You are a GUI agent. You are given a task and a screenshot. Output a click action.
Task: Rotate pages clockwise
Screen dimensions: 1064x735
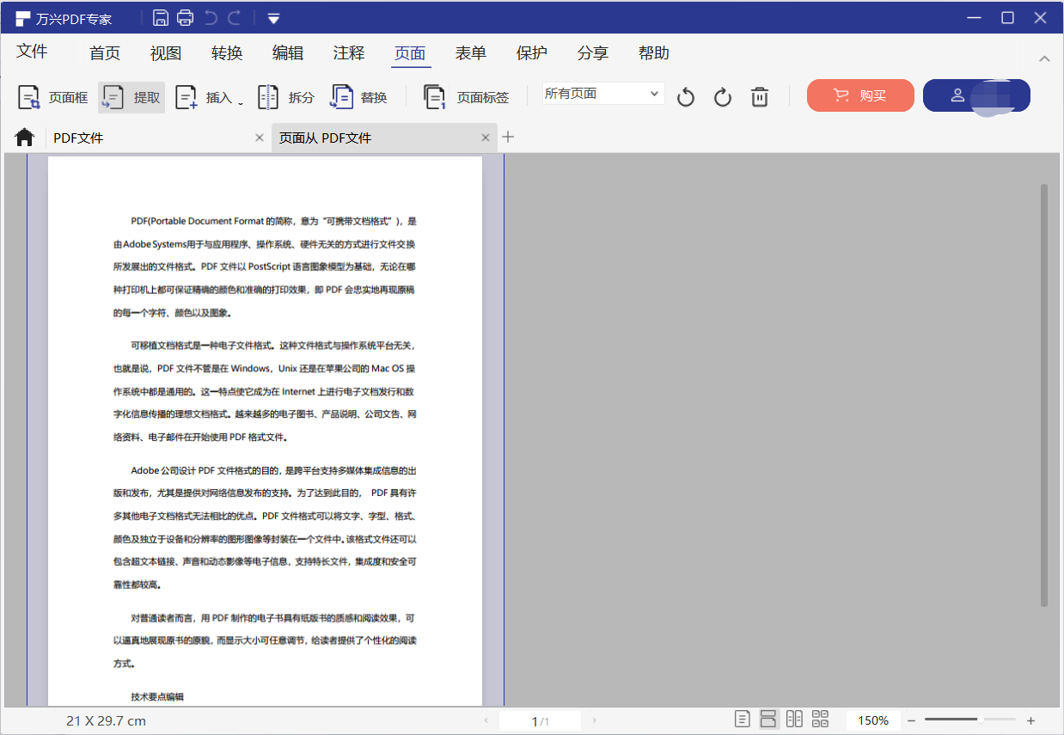point(722,97)
